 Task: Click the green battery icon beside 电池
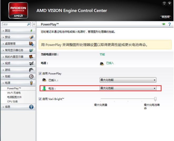(44, 88)
